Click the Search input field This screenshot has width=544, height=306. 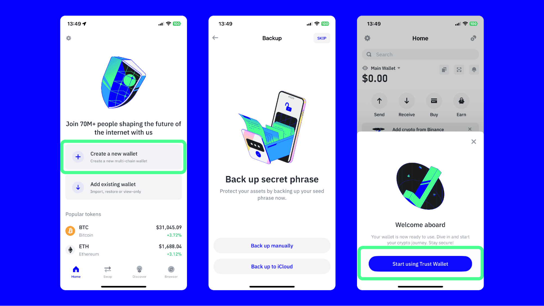[x=420, y=54]
